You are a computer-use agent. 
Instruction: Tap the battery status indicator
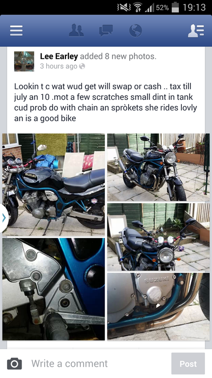coord(175,7)
